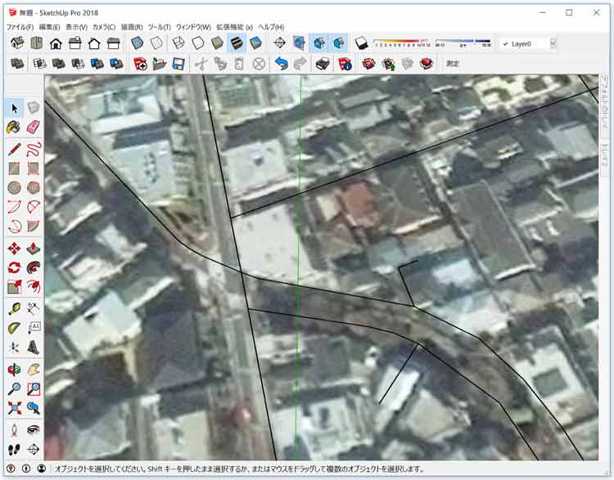
Task: Choose the Paint Bucket tool
Action: [x=15, y=128]
